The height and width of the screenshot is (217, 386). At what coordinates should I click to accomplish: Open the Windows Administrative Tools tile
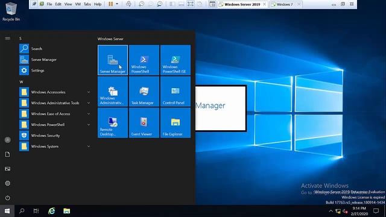(x=113, y=91)
